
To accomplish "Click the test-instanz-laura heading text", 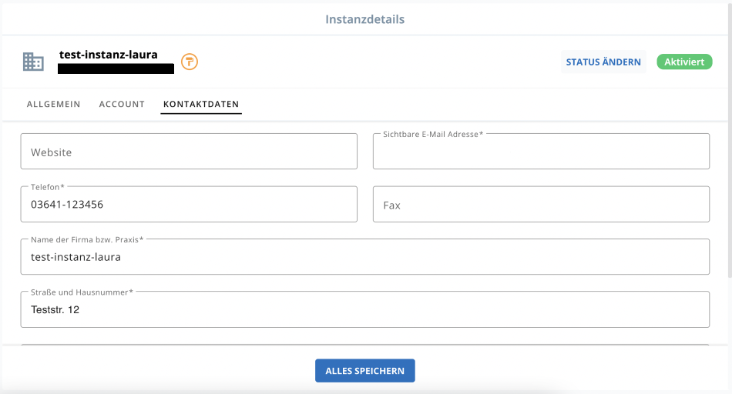I will click(x=108, y=55).
